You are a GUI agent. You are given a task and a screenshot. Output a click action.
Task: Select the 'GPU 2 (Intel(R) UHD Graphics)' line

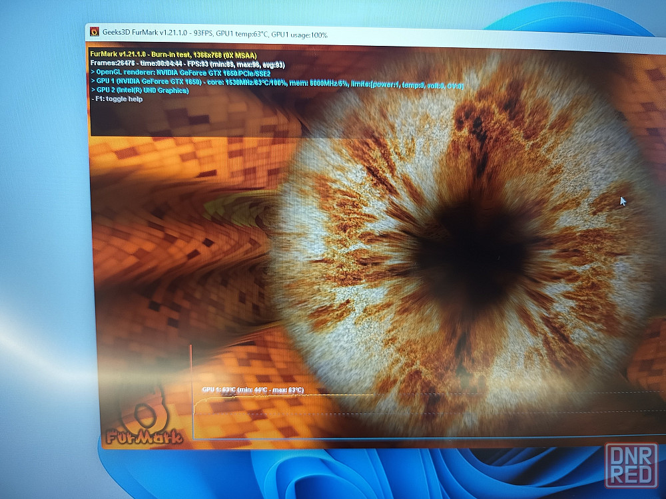point(140,90)
